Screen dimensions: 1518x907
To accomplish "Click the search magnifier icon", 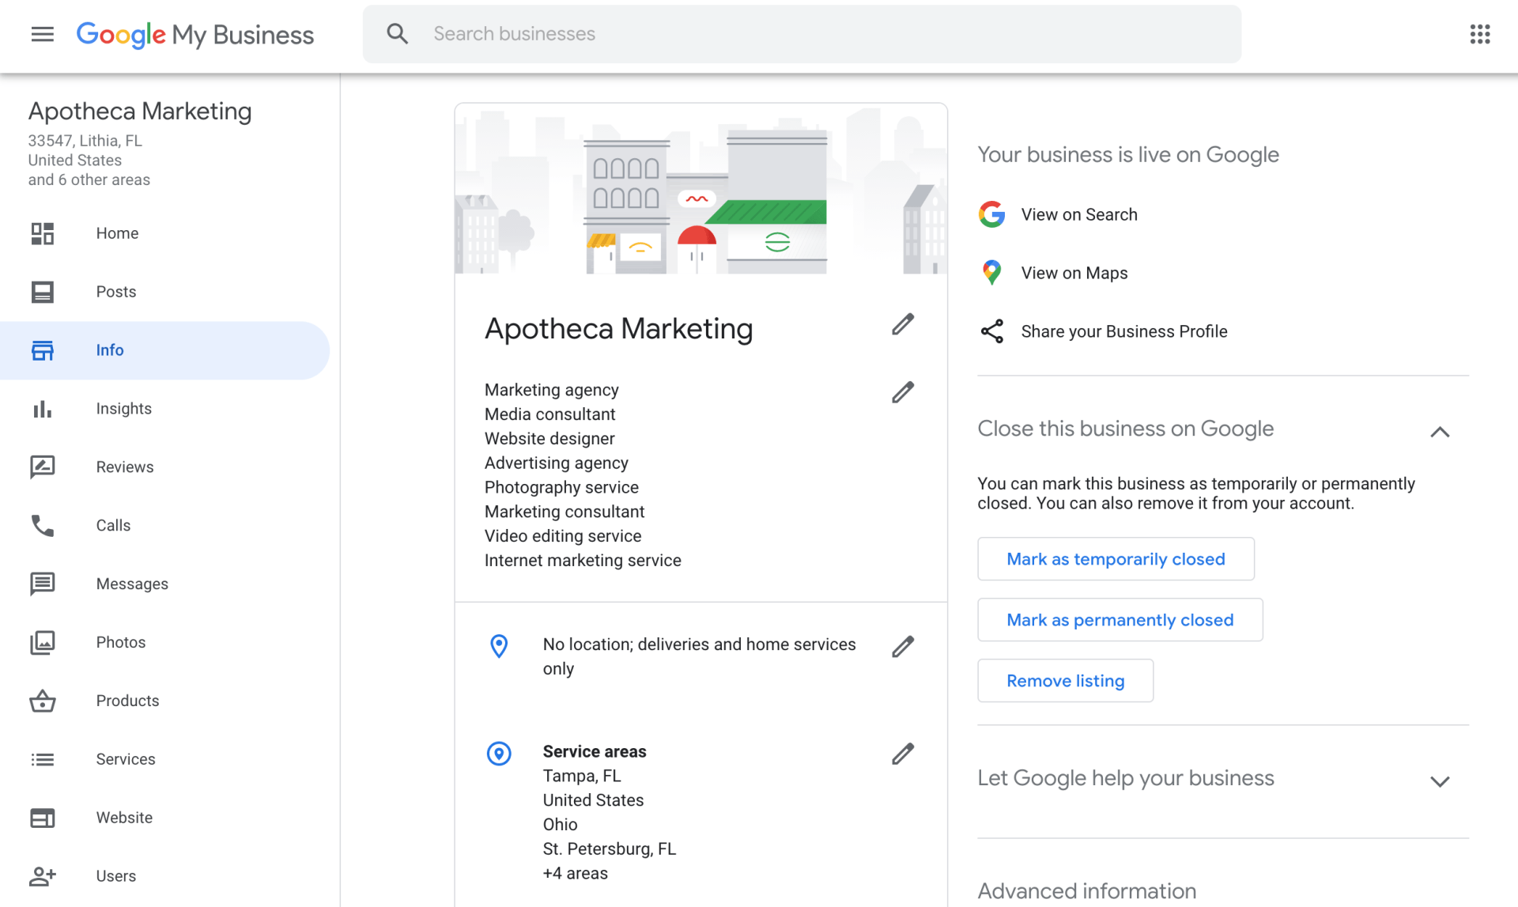I will pos(397,34).
